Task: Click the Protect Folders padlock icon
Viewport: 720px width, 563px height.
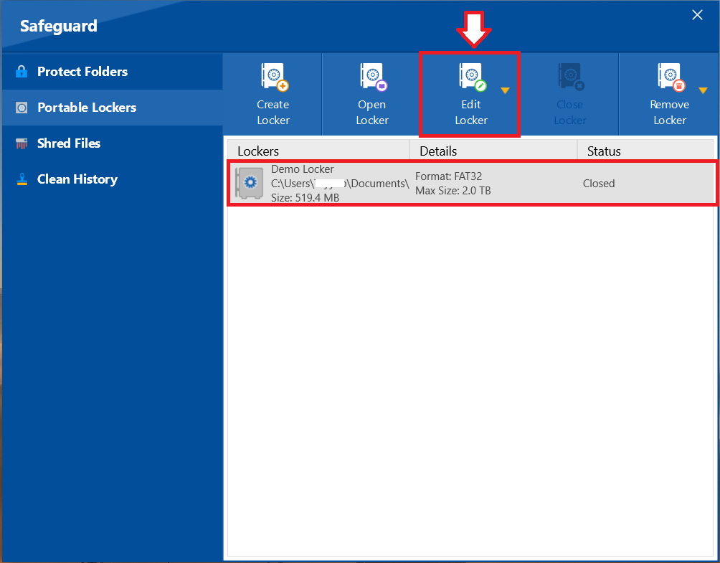Action: (21, 72)
